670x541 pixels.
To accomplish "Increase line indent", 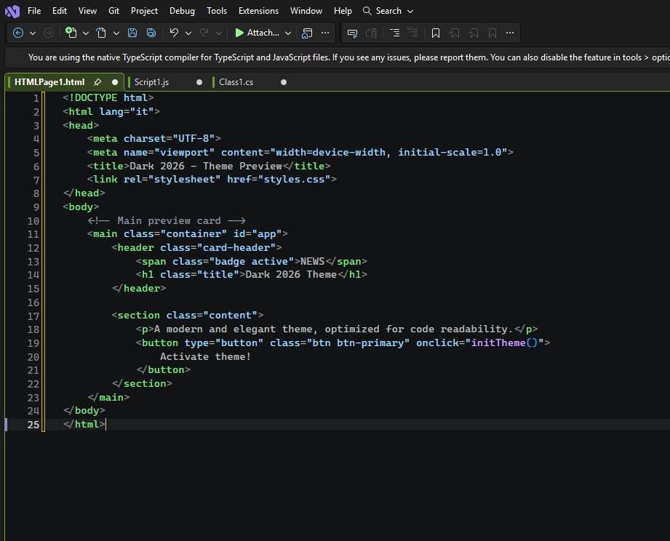I will 395,33.
